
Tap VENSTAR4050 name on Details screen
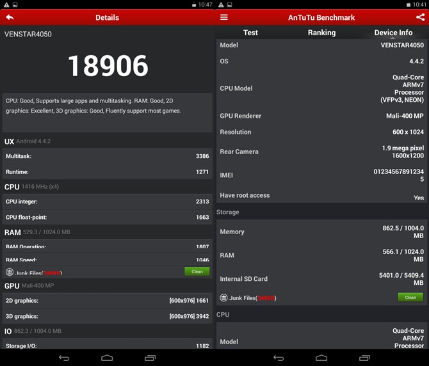tap(28, 34)
